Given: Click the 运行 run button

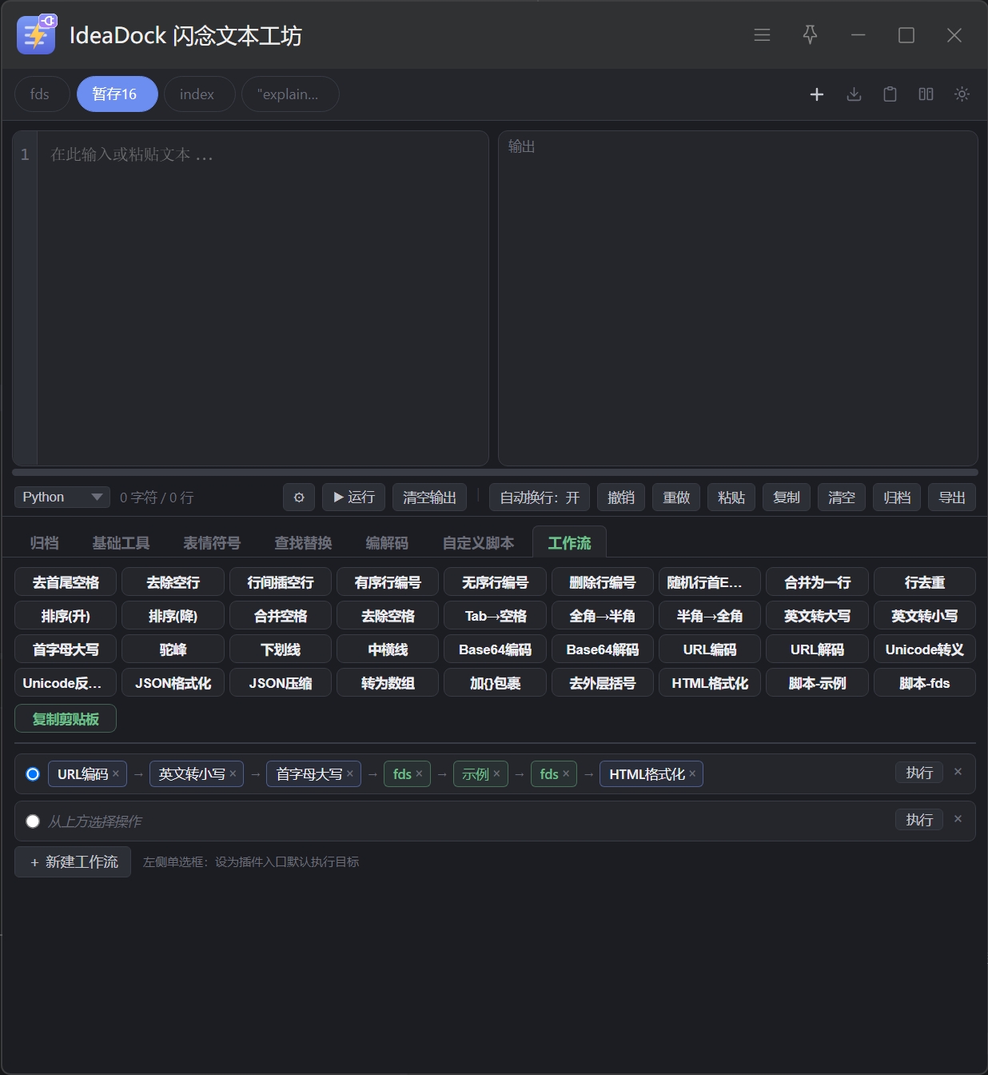Looking at the screenshot, I should [354, 498].
